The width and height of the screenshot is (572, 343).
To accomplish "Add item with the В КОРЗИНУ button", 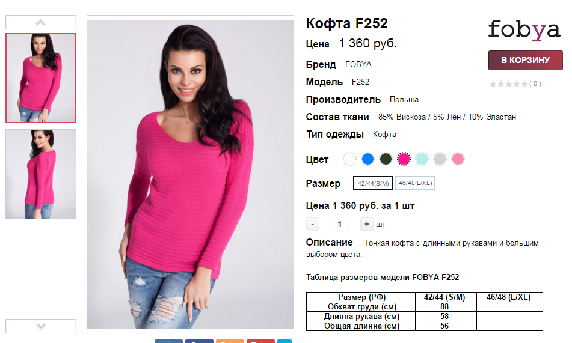I will point(525,60).
